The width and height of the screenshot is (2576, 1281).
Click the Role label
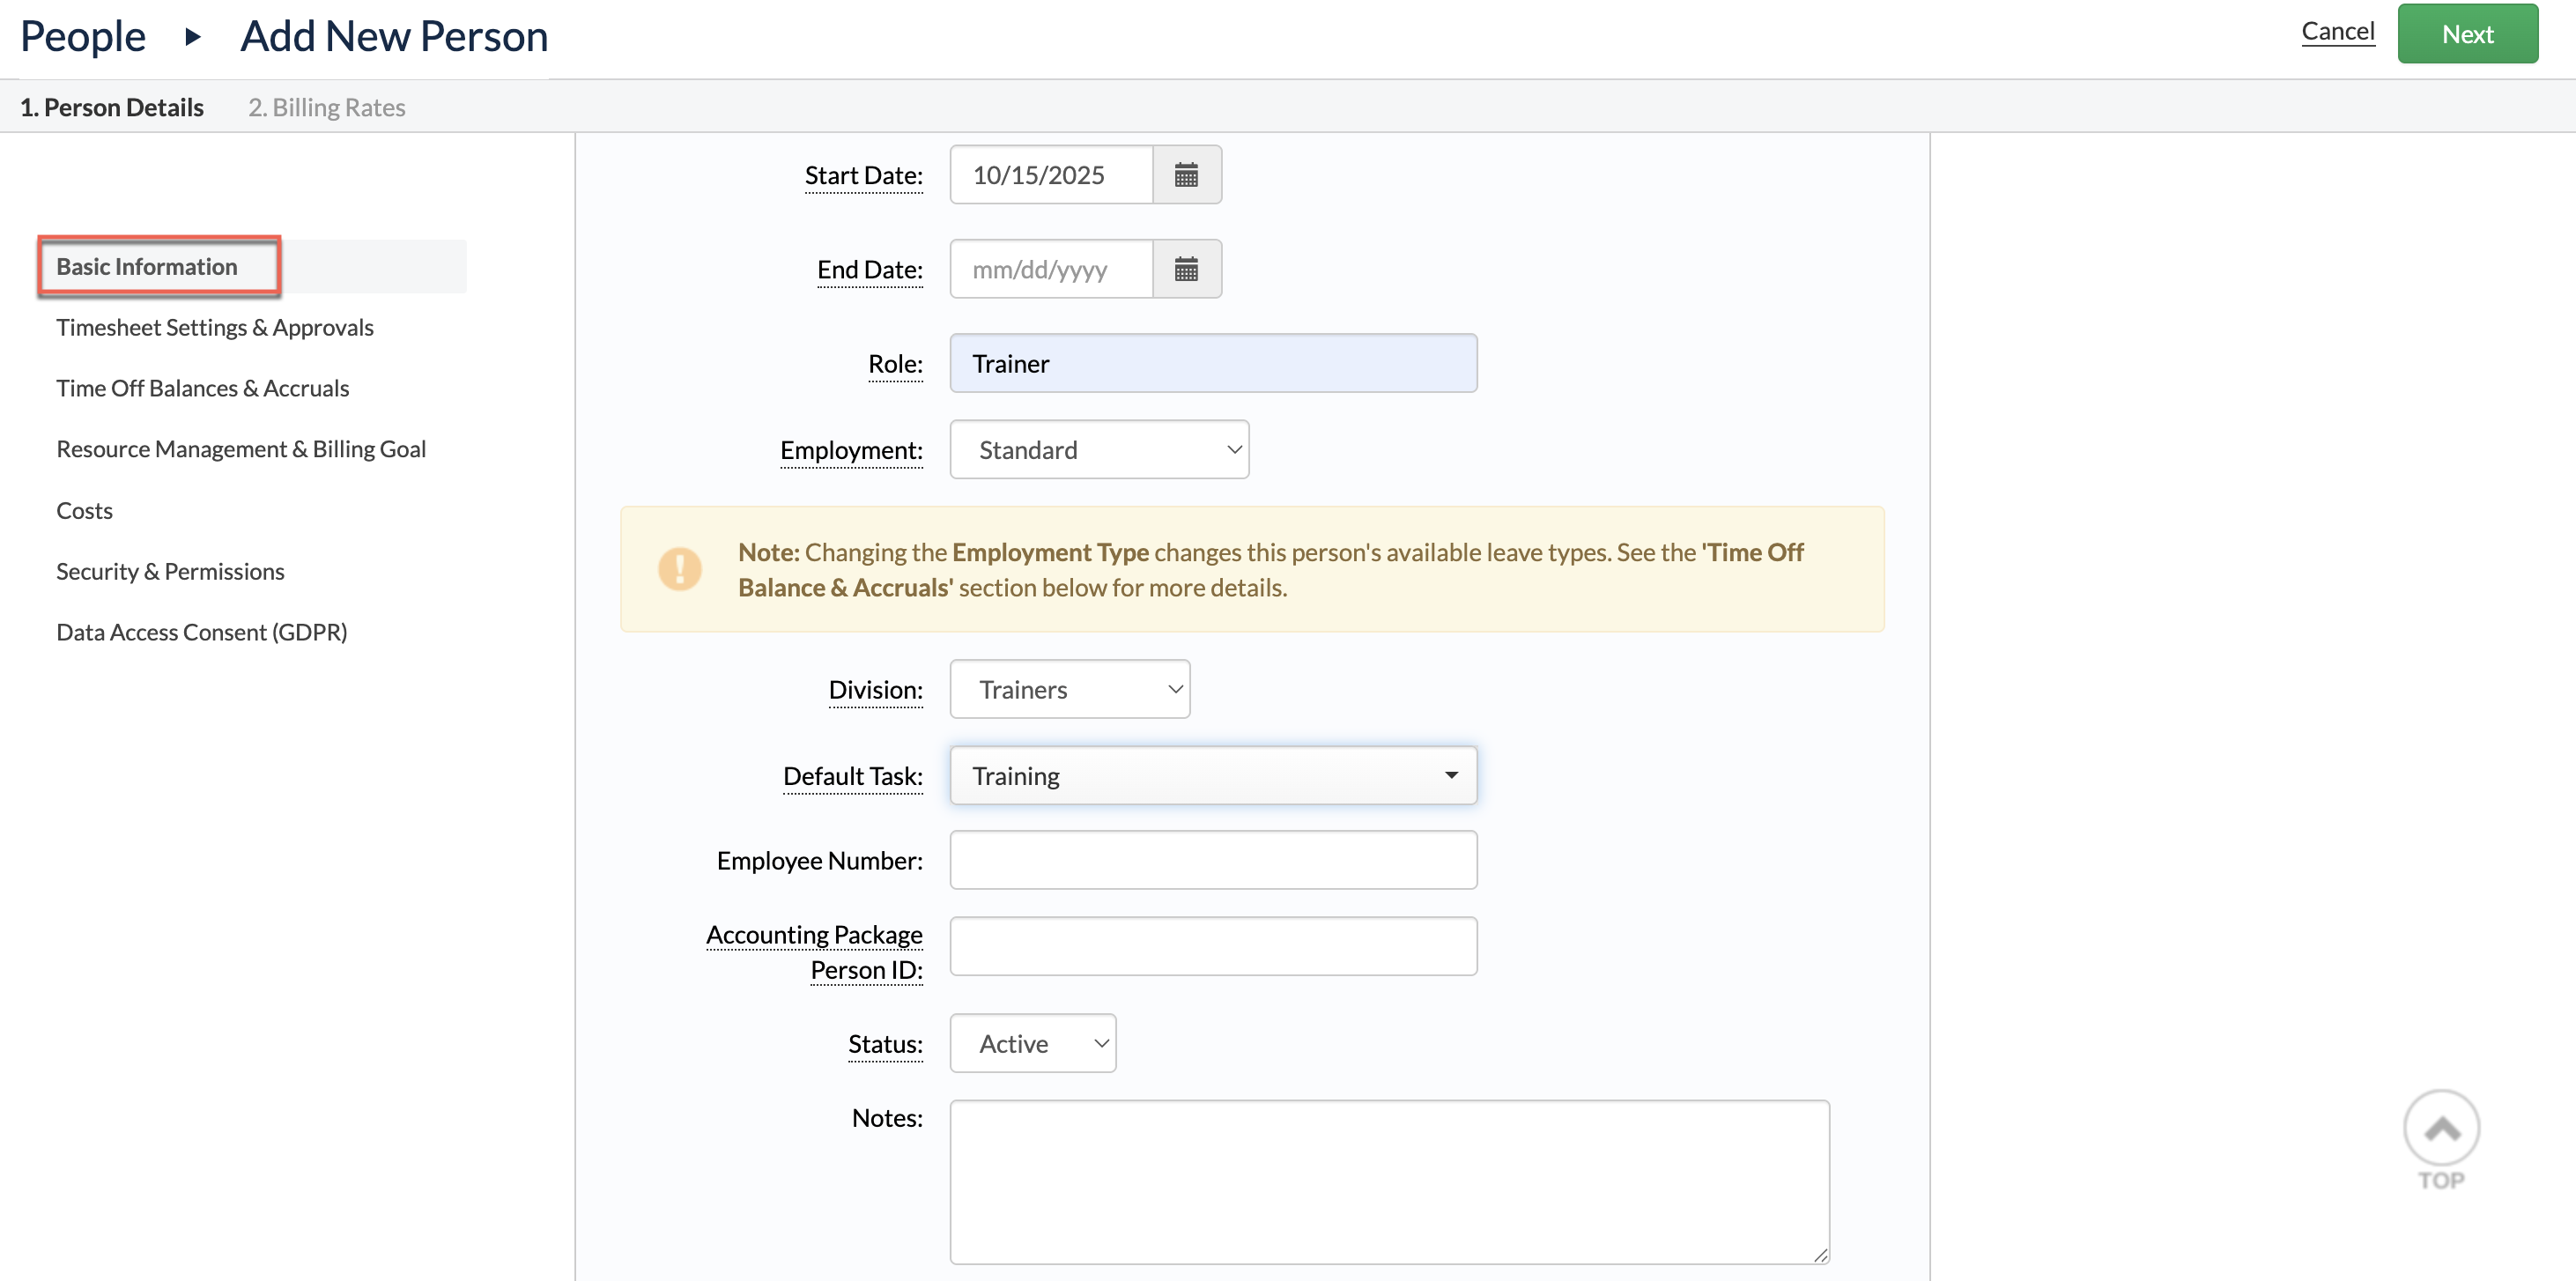895,363
